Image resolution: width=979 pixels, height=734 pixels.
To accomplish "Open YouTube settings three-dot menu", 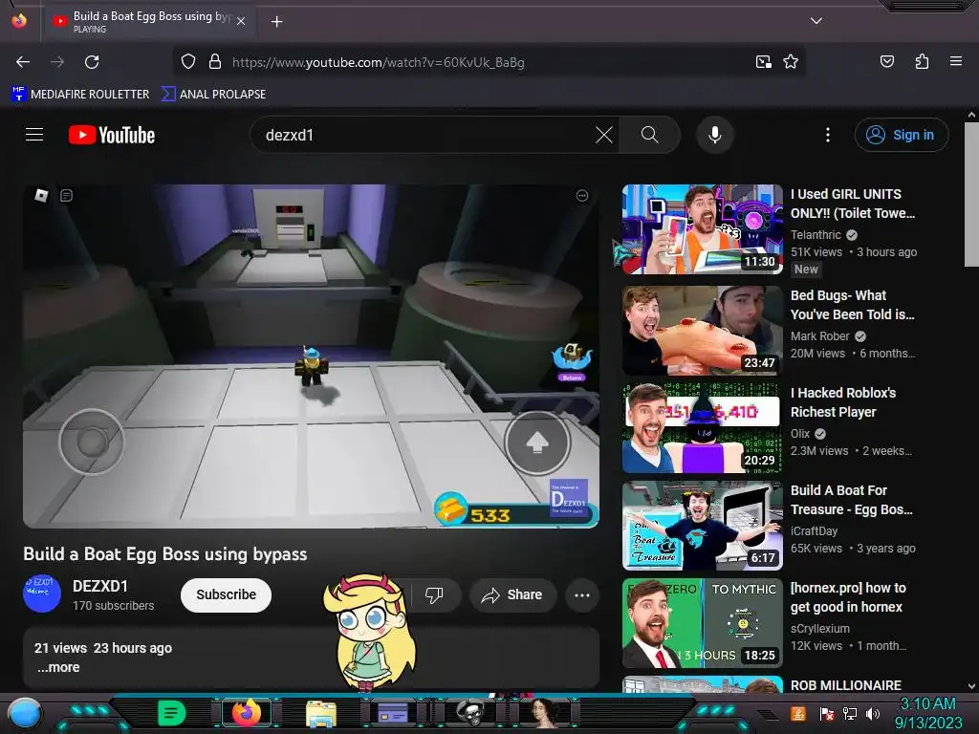I will tap(828, 135).
